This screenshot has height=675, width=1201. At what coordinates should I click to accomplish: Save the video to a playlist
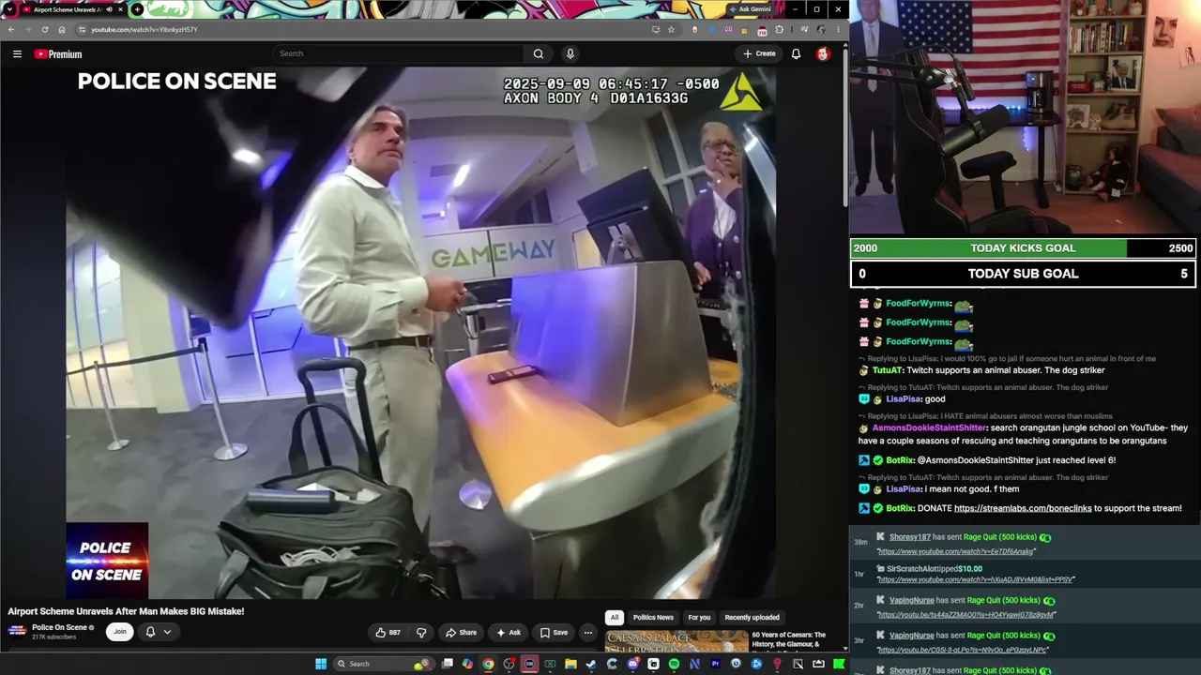coord(554,632)
